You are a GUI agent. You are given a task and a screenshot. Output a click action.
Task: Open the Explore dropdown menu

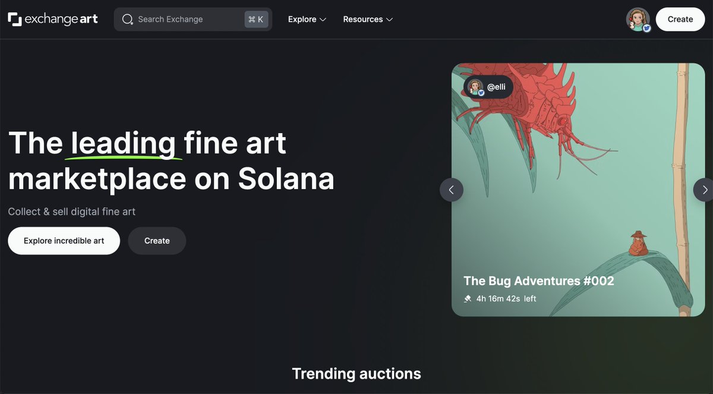(x=307, y=19)
